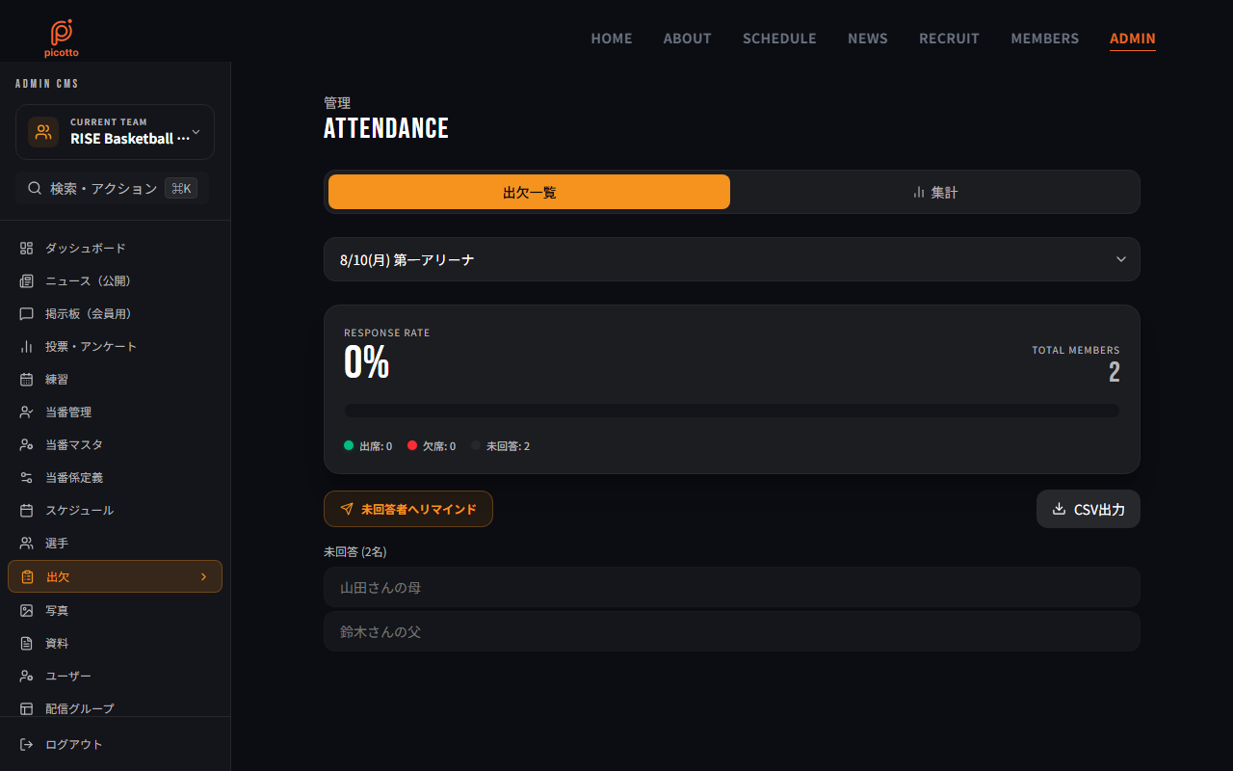Image resolution: width=1233 pixels, height=771 pixels.
Task: Open the NEWS page link
Action: (x=868, y=39)
